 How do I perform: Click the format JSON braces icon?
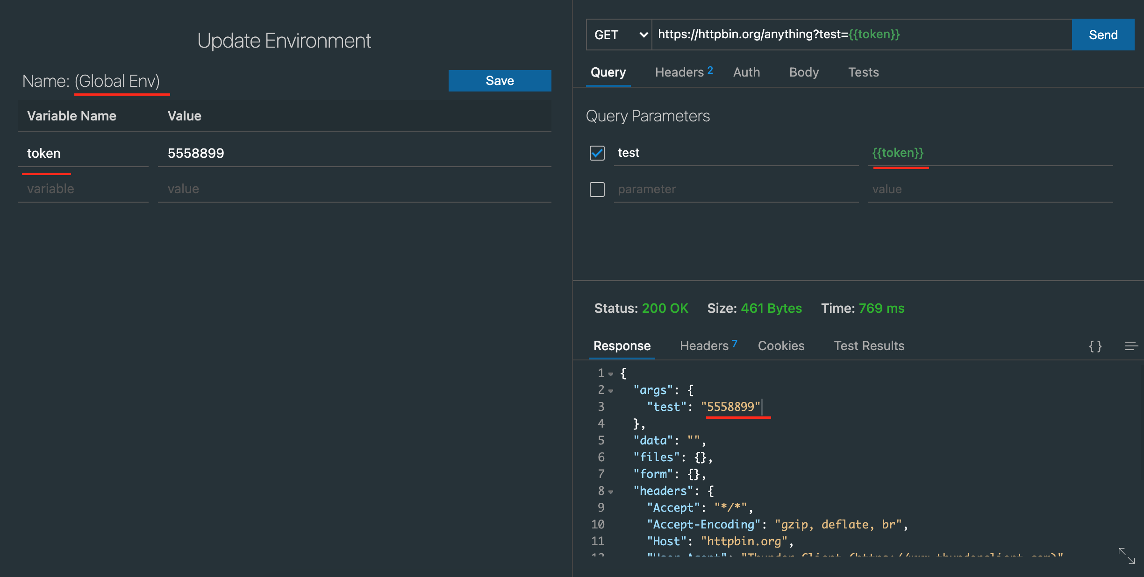click(1095, 346)
